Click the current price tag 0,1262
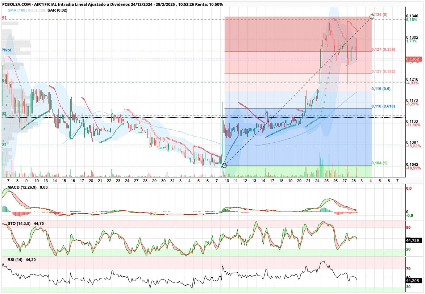Screen dimensions: 425x294 pyautogui.click(x=414, y=59)
